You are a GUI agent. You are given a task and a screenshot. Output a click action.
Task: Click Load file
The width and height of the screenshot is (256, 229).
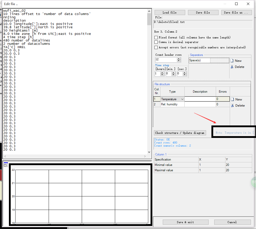coord(170,12)
